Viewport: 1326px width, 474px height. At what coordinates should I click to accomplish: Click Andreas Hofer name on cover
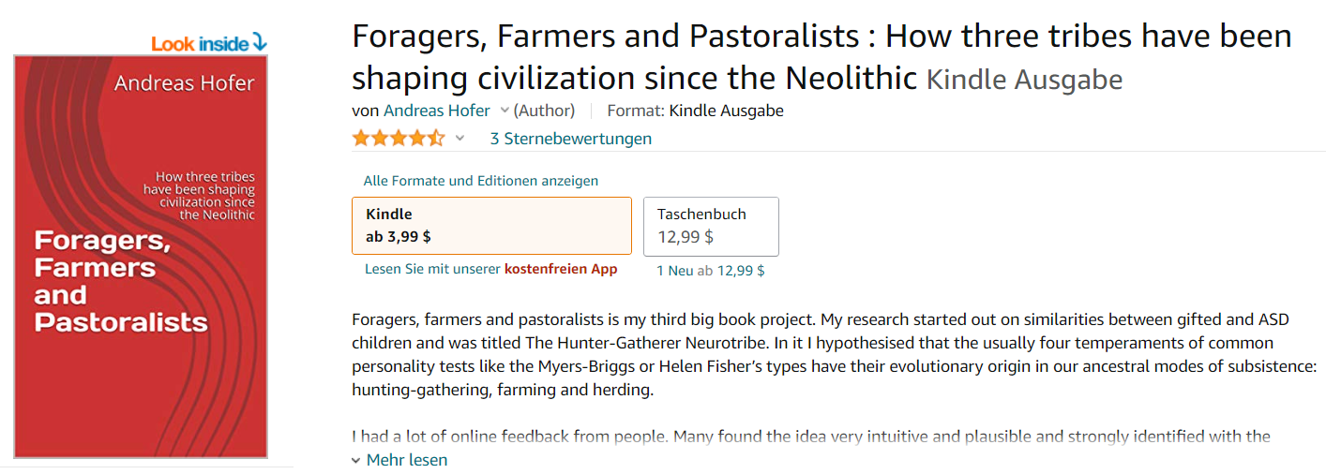click(185, 83)
